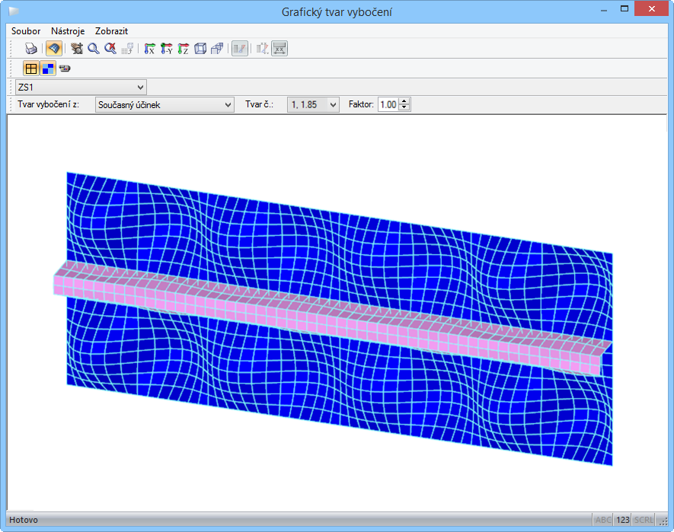Click the Tvar vybočení z: label
Screen dimensions: 674x532
[48, 104]
